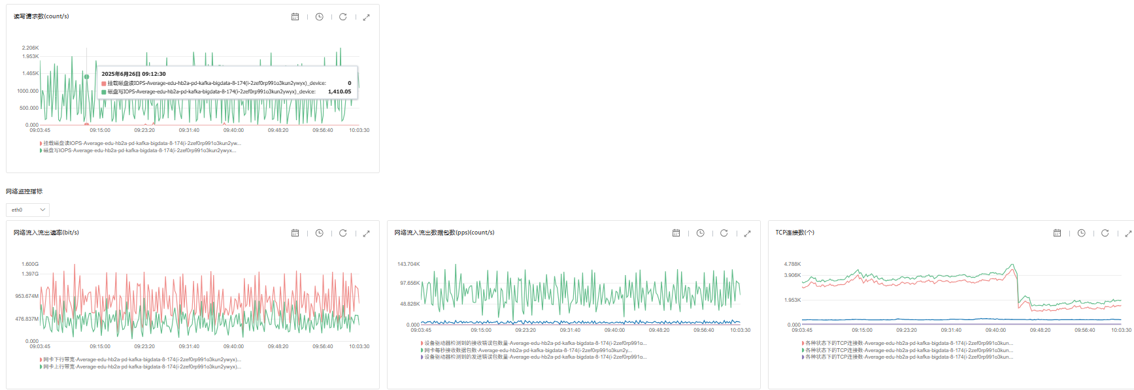Click tooltip value 1,410.05
Screen dimensions: 1134x390
(339, 91)
